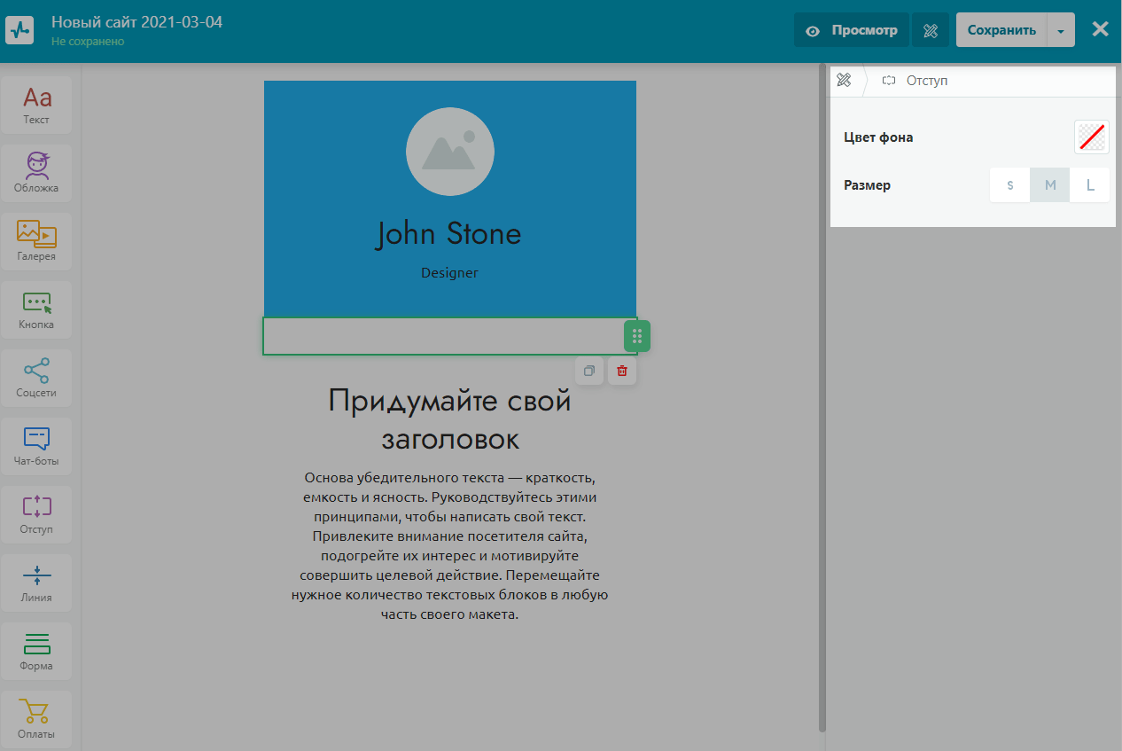Screen dimensions: 1122x751
Task: Insert a Кнопка element
Action: (37, 309)
